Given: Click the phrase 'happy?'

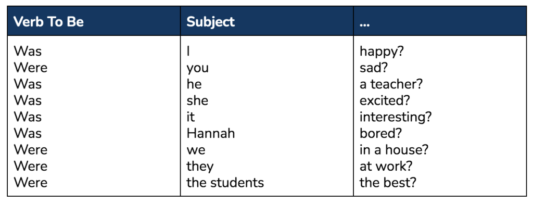Looking at the screenshot, I should (x=382, y=52).
